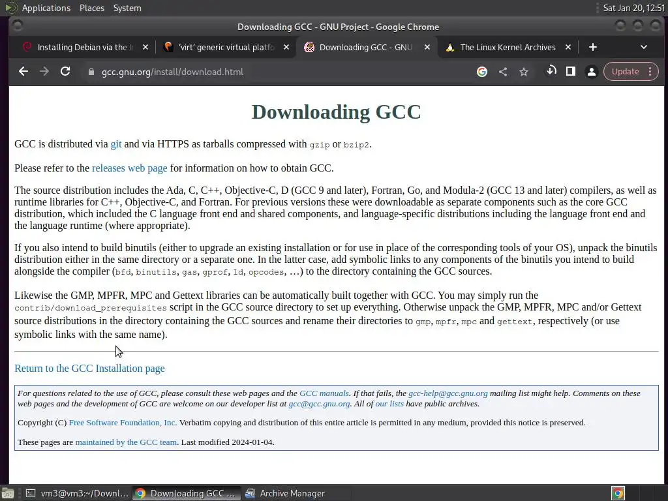668x501 pixels.
Task: Click the Debian tab favicon
Action: pyautogui.click(x=27, y=47)
